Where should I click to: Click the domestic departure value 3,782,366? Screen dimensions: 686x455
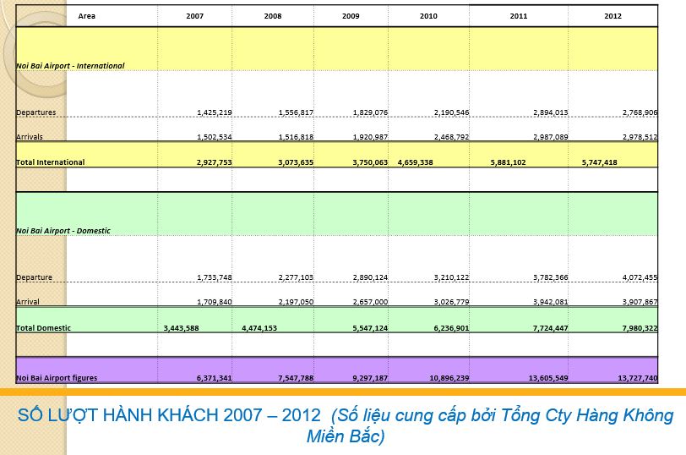[x=550, y=277]
